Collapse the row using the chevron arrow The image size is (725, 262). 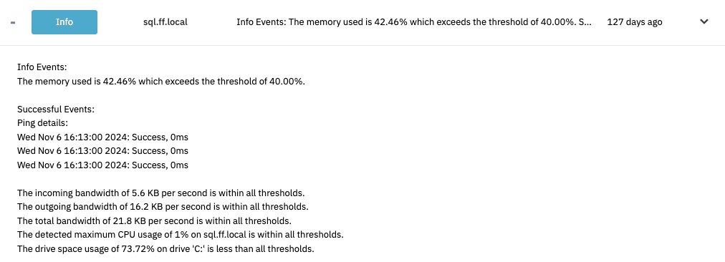[x=704, y=21]
